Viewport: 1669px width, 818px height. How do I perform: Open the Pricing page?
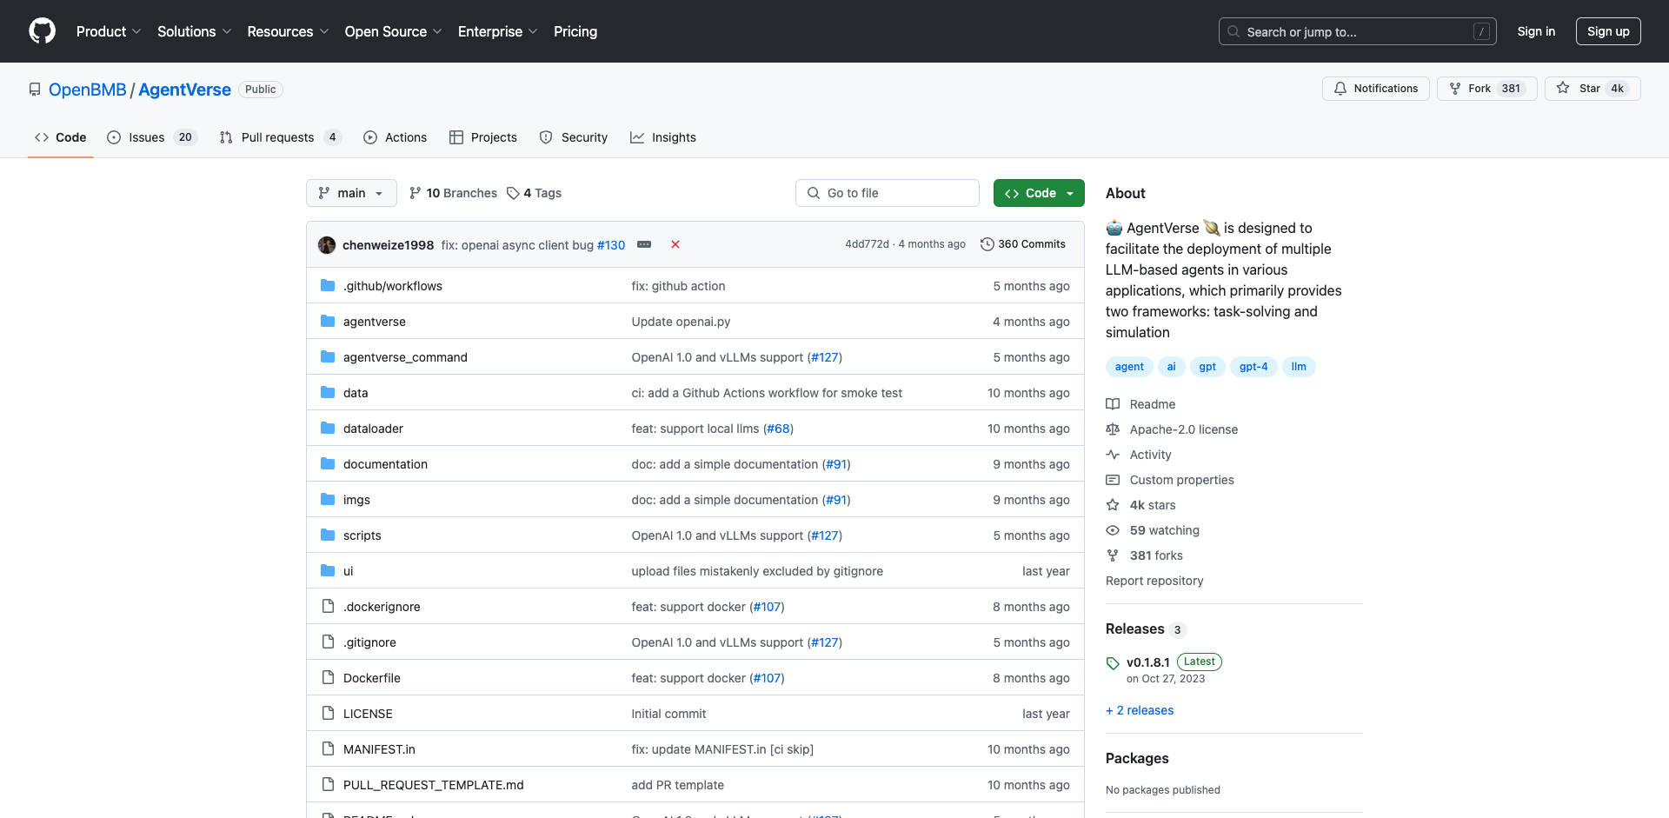575,31
